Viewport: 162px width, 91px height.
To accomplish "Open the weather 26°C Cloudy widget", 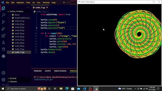I will pyautogui.click(x=125, y=89).
